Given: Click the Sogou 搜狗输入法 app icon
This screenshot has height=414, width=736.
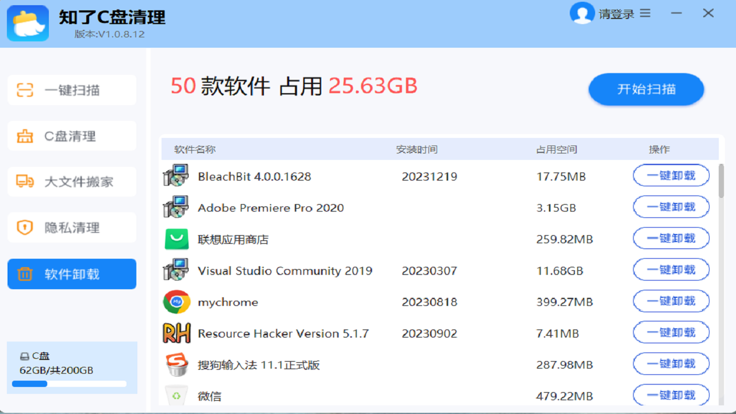Looking at the screenshot, I should coord(177,364).
